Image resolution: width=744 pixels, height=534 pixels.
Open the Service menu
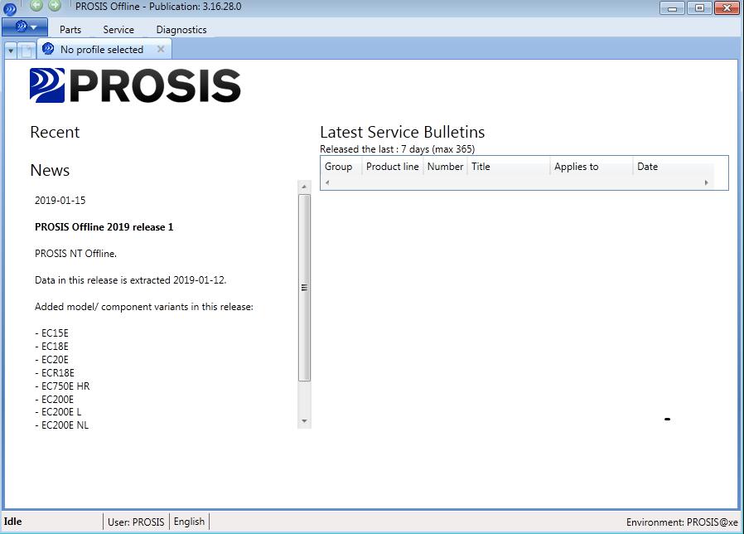(x=118, y=30)
